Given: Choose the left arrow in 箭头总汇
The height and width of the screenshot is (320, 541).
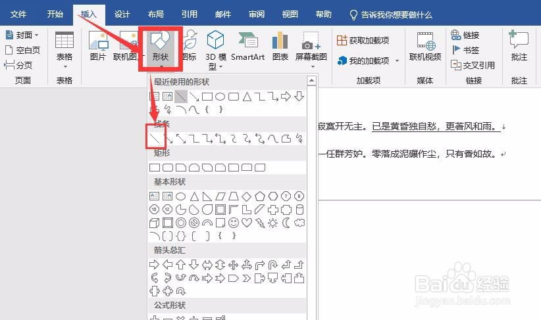Looking at the screenshot, I should [168, 265].
